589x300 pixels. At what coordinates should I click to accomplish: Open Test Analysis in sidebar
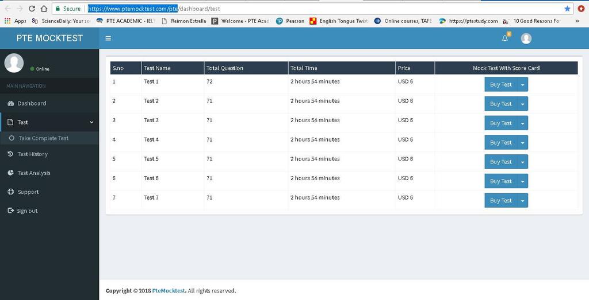[33, 173]
